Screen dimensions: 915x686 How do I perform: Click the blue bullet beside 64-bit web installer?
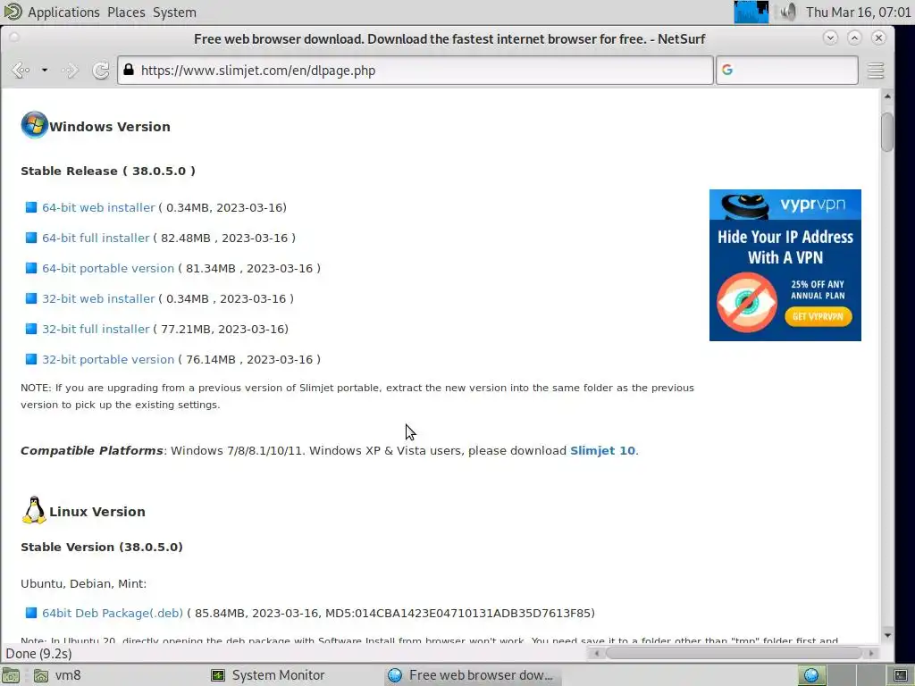tap(31, 207)
